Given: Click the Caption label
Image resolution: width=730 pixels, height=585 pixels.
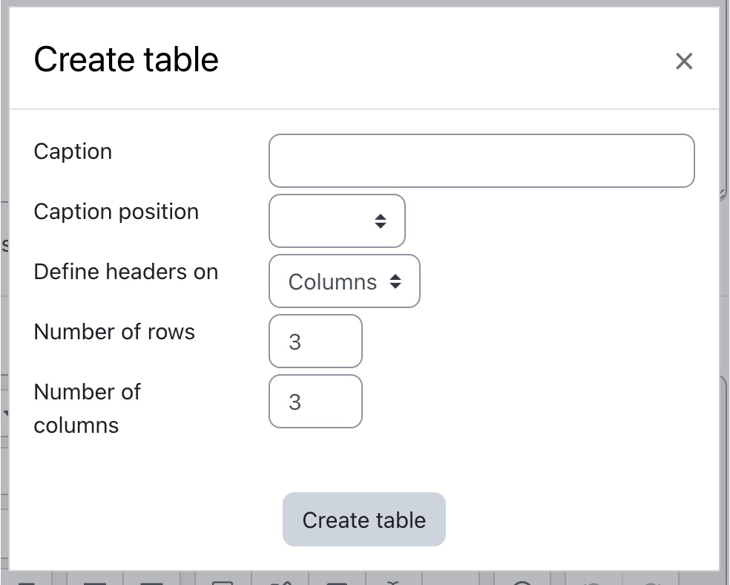Looking at the screenshot, I should pos(73,151).
